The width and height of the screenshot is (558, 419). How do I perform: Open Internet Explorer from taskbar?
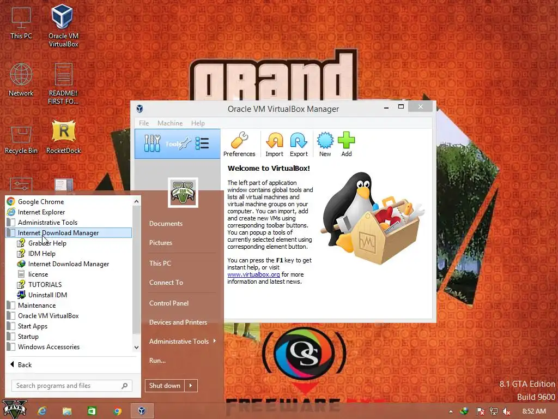42,411
